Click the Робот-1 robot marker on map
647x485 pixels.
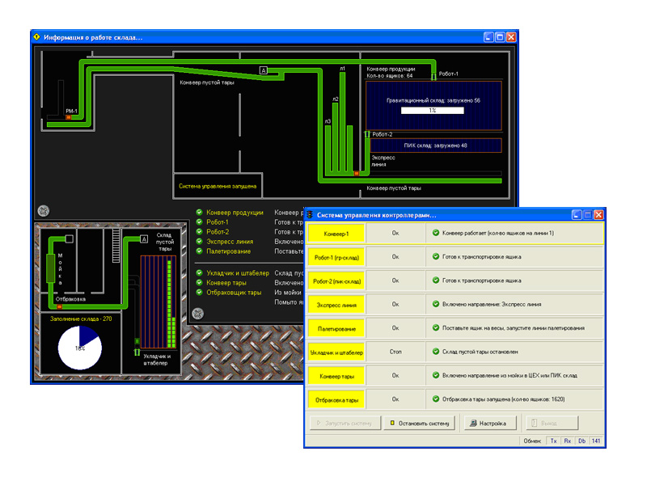click(434, 75)
